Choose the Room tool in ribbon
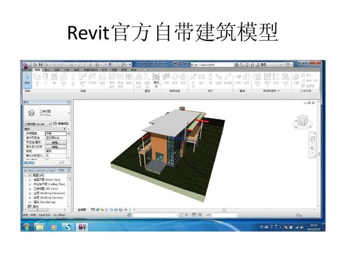346x259 pixels. (257, 79)
